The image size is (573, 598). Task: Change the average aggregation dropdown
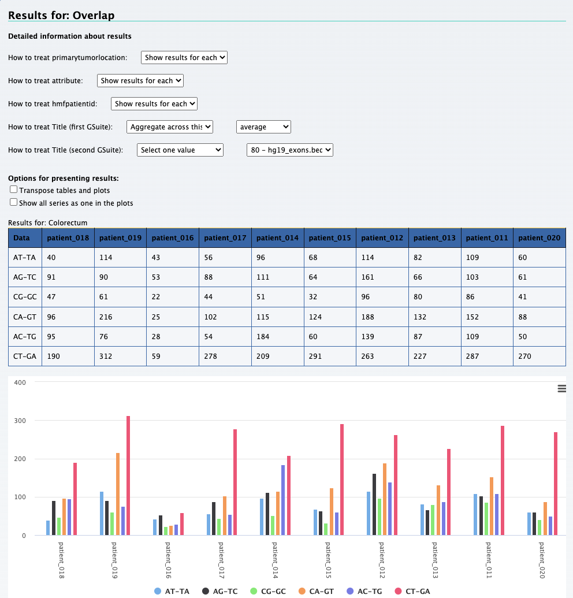tap(263, 127)
